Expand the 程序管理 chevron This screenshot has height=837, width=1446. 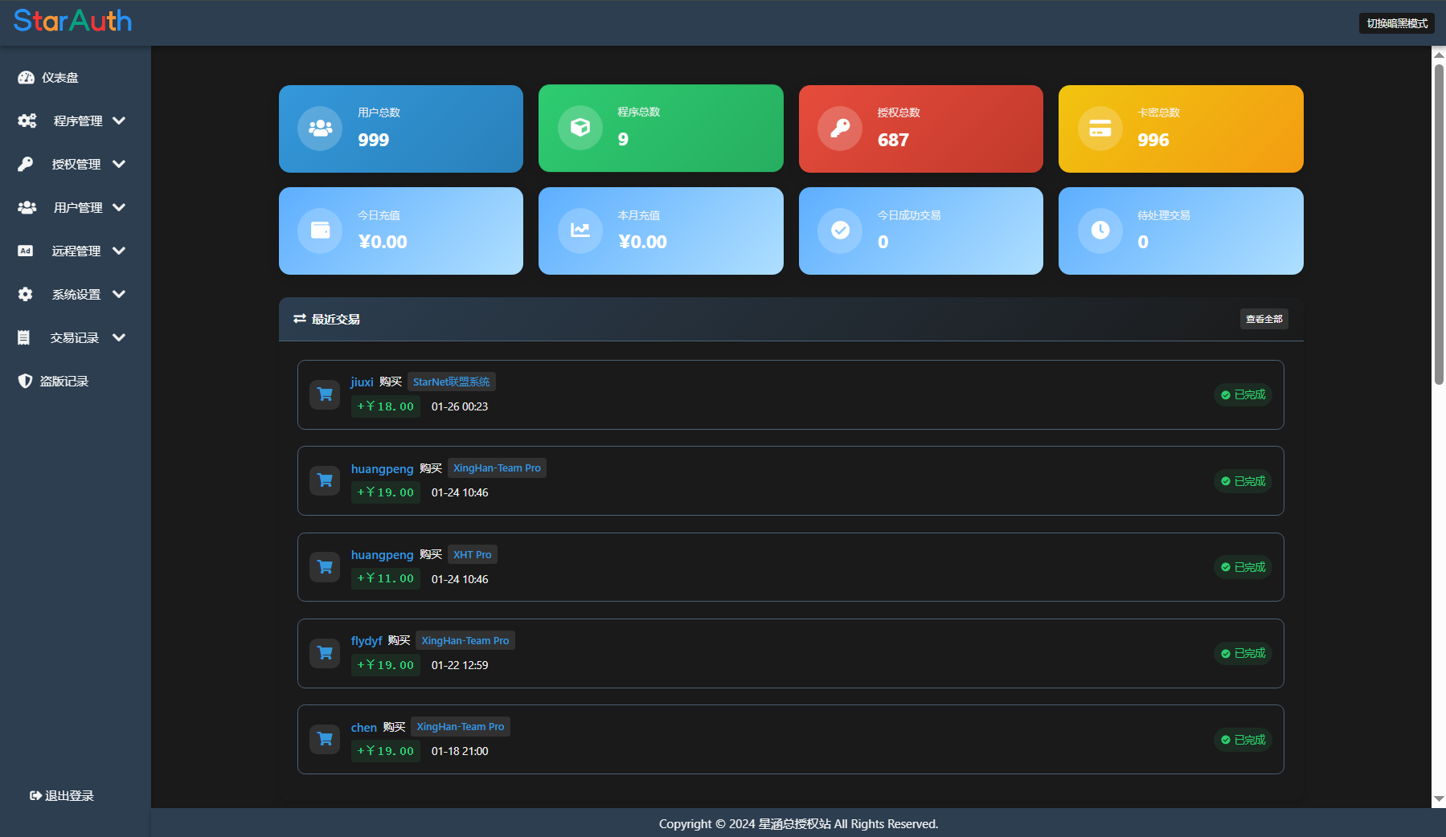pyautogui.click(x=120, y=120)
